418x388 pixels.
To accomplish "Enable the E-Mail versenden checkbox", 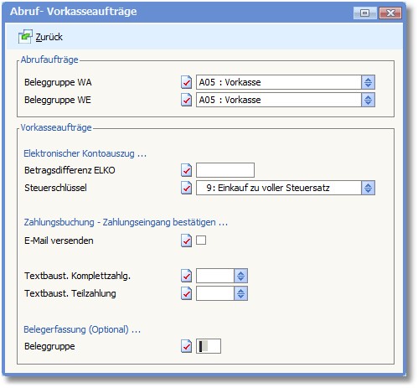I will tap(201, 241).
